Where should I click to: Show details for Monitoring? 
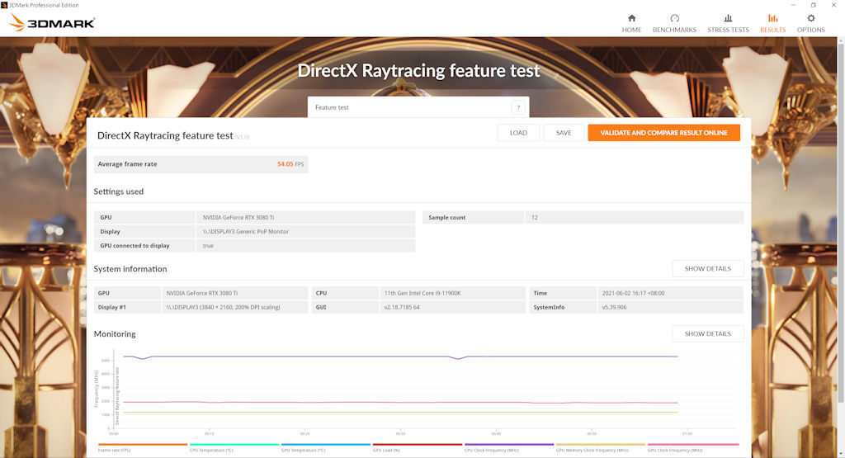(707, 333)
